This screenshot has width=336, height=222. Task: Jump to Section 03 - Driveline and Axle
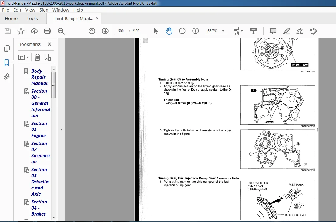[x=40, y=182]
